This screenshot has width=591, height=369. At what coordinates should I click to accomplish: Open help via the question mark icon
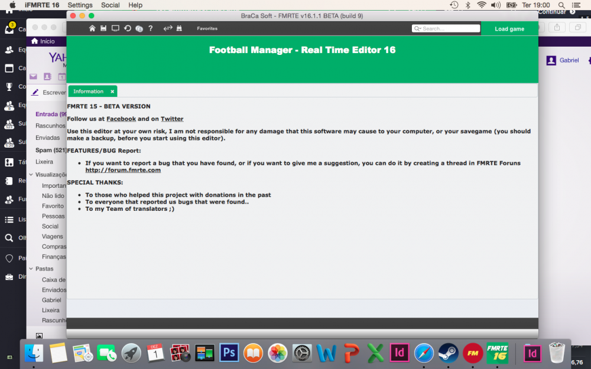pos(150,28)
